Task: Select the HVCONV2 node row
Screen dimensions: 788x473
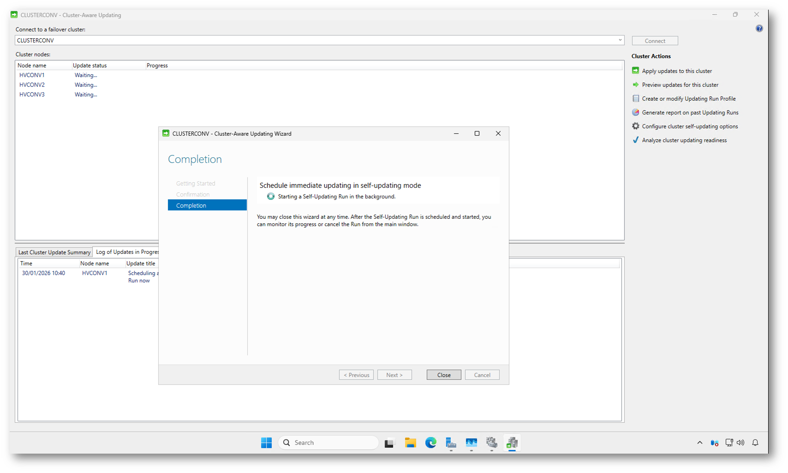Action: coord(32,85)
